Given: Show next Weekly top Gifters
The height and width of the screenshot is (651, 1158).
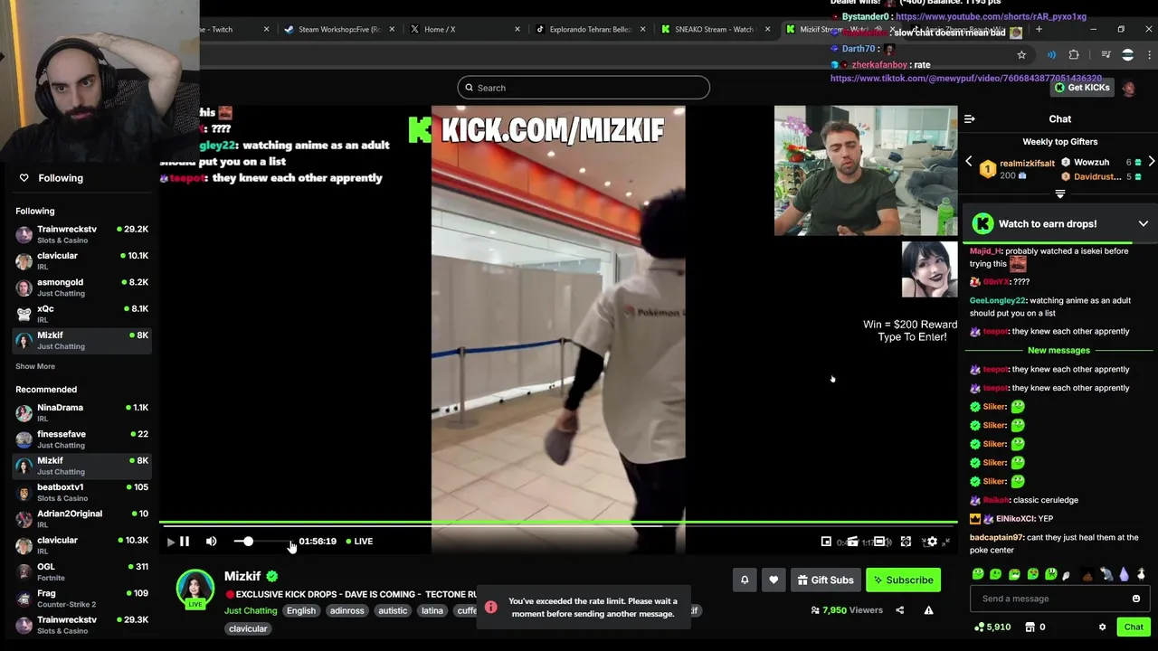Looking at the screenshot, I should pyautogui.click(x=1151, y=162).
